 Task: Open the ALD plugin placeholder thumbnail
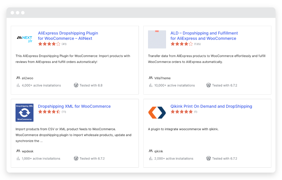click(157, 39)
